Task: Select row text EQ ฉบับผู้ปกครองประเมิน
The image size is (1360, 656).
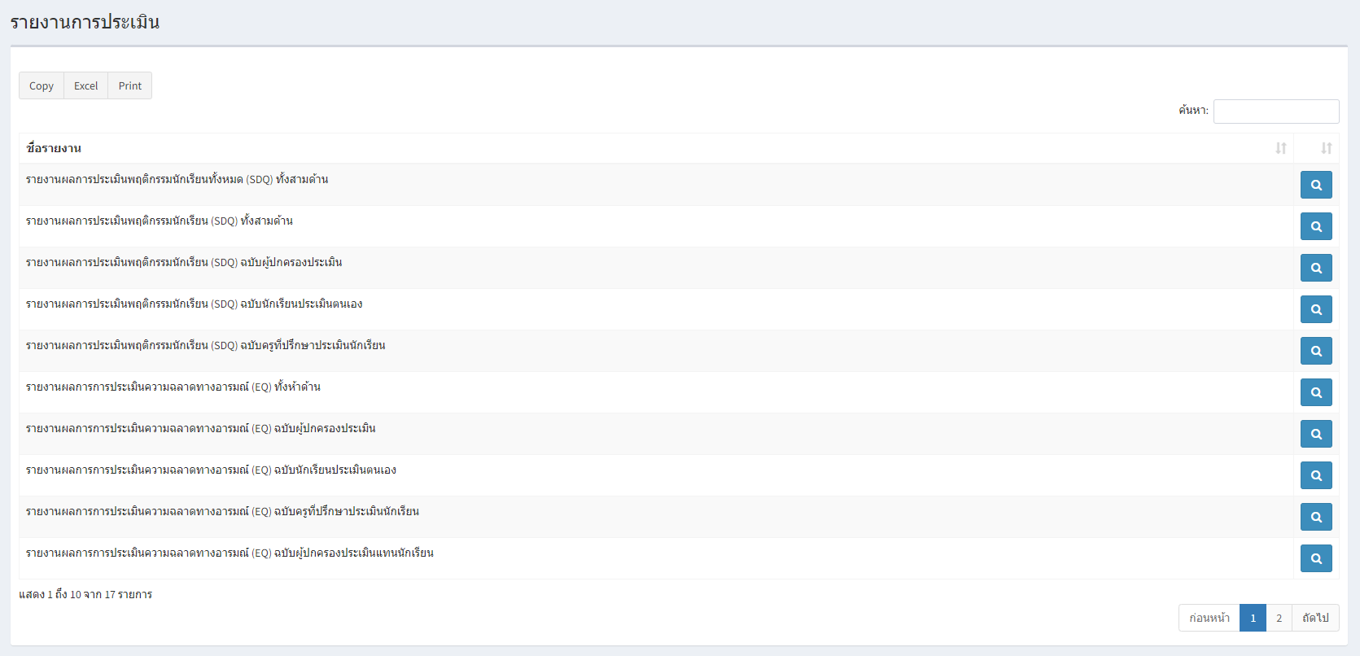Action: pos(200,428)
